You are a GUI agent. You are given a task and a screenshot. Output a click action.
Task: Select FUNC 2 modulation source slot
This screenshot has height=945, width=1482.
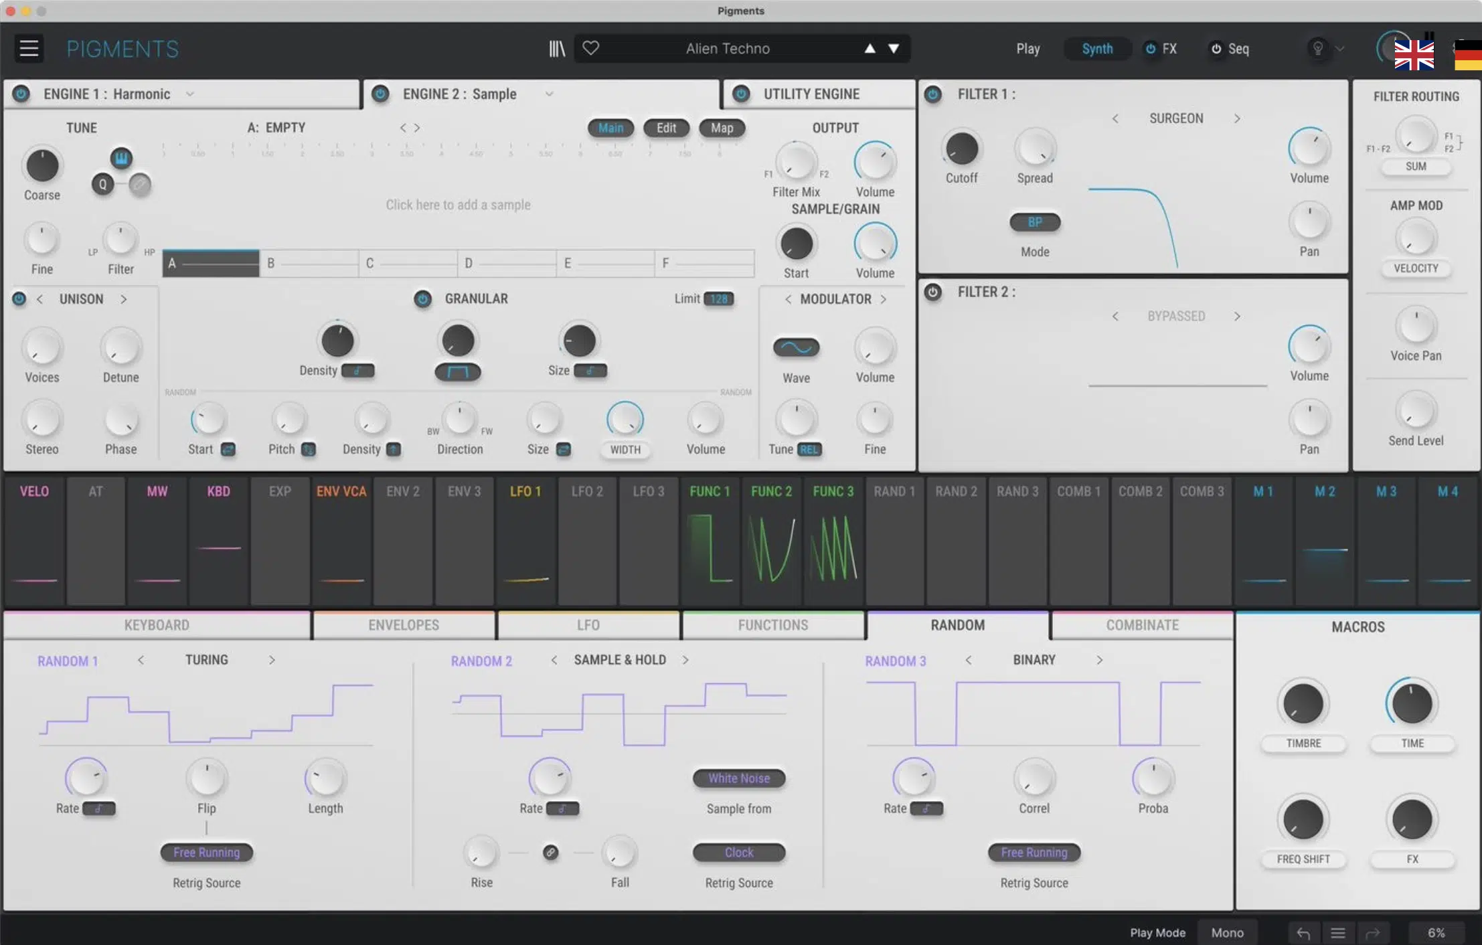(x=771, y=541)
